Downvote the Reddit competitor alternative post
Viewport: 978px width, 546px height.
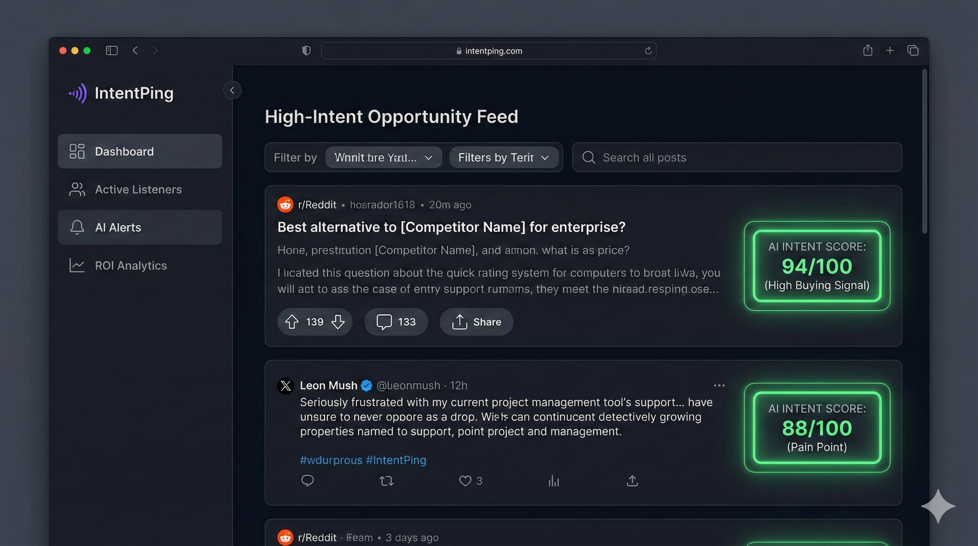click(338, 322)
